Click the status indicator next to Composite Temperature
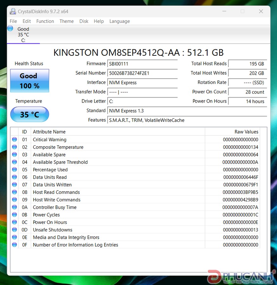277x285 pixels. tap(14, 147)
